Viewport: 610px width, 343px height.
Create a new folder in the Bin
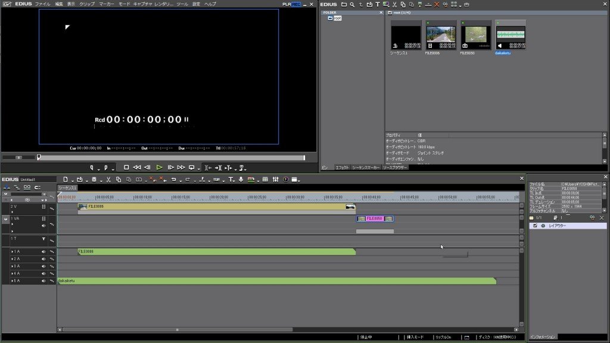click(344, 5)
